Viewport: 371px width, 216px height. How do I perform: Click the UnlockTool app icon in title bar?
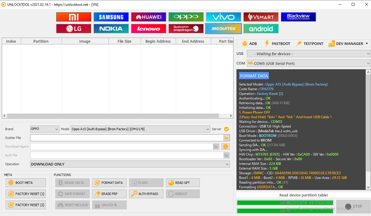(4, 4)
